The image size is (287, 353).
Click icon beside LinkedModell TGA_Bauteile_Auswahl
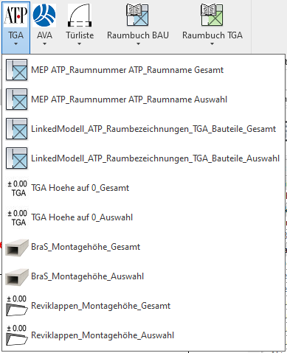coord(16,158)
